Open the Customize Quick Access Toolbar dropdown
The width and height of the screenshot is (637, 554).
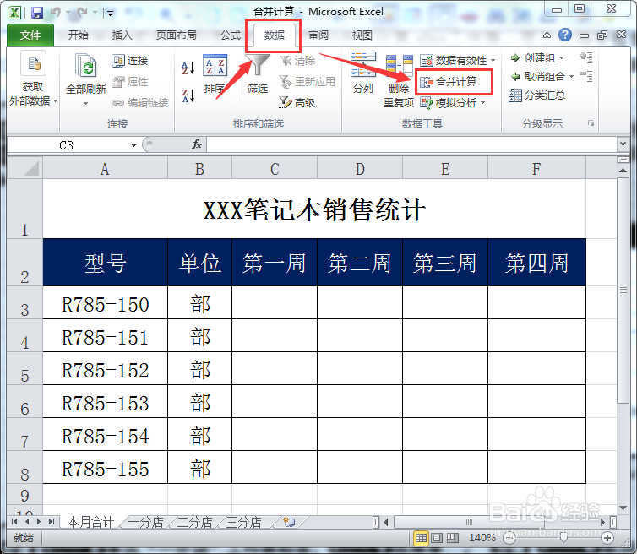click(110, 14)
